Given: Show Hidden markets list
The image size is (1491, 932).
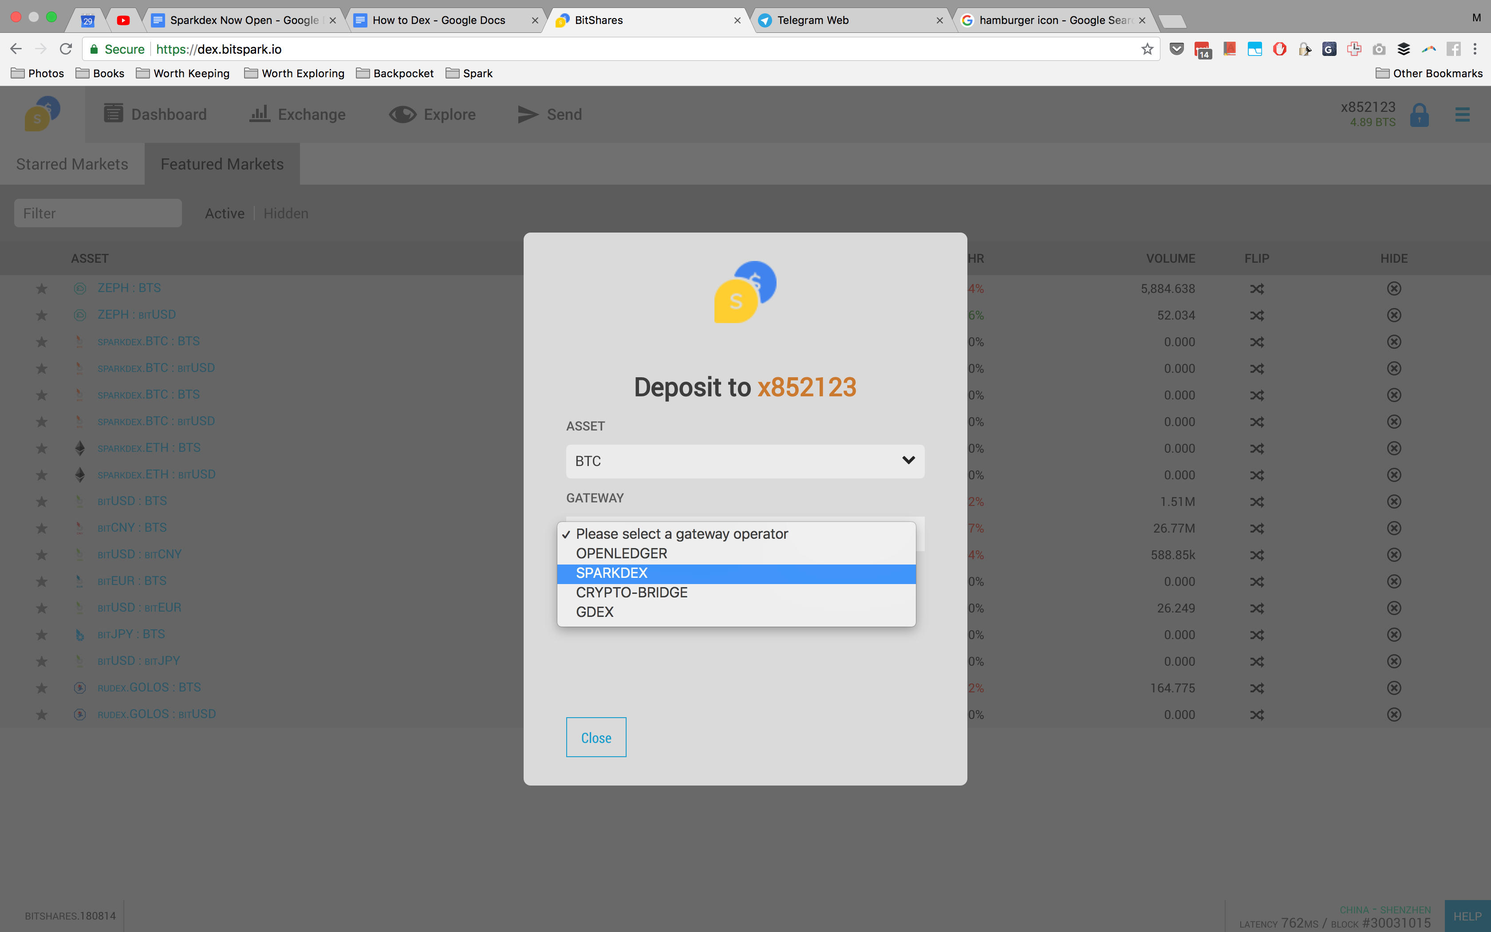Looking at the screenshot, I should point(286,213).
